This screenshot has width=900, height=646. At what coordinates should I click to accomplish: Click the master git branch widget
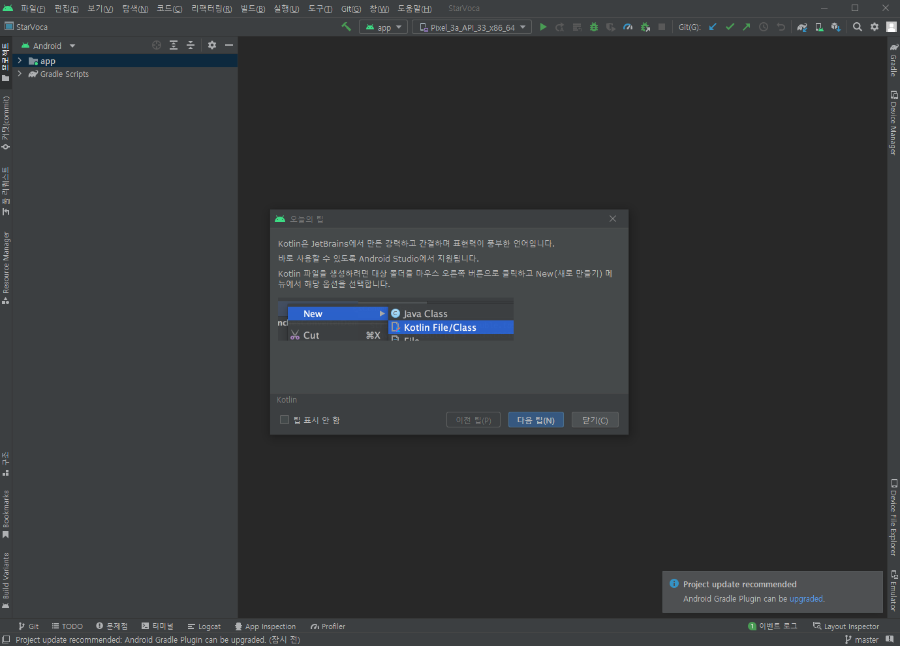pos(861,640)
